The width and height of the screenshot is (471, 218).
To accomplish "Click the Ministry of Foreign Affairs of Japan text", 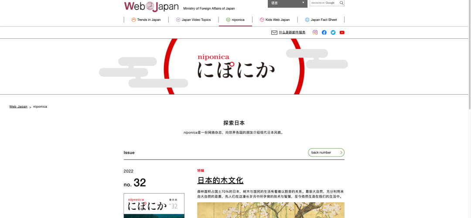I will tap(209, 8).
